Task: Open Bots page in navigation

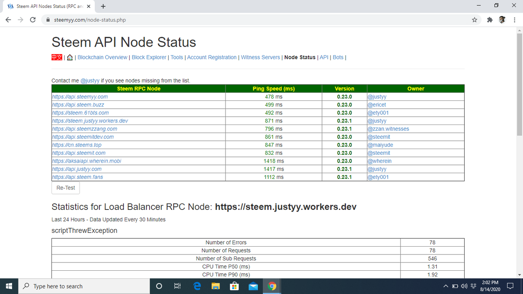Action: point(338,57)
